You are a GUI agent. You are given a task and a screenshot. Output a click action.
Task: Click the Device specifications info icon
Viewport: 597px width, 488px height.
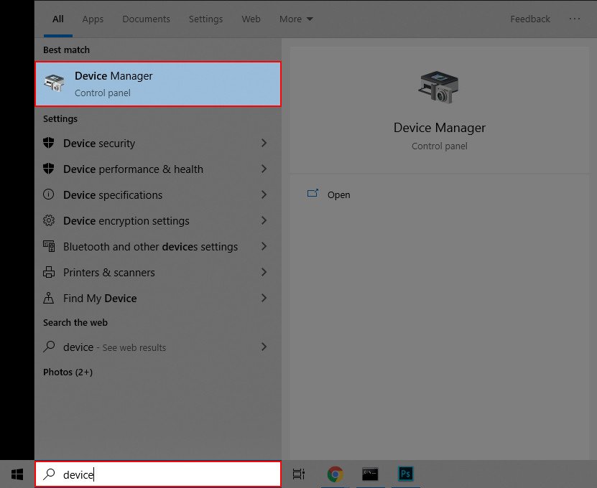49,194
